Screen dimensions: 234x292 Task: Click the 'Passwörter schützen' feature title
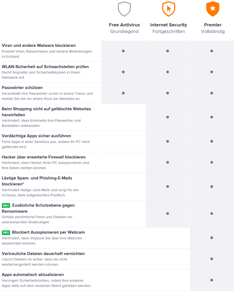(22, 88)
